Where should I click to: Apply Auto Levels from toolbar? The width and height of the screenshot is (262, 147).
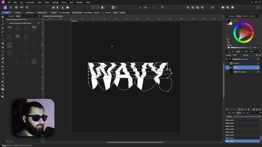pyautogui.click(x=53, y=7)
